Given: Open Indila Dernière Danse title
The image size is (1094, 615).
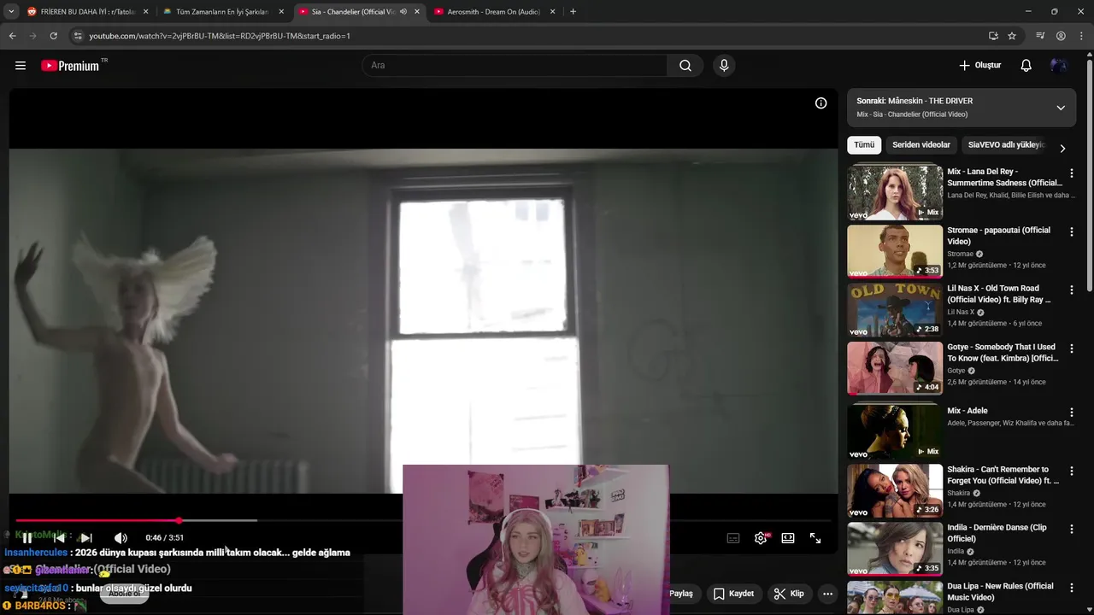Looking at the screenshot, I should click(x=997, y=533).
